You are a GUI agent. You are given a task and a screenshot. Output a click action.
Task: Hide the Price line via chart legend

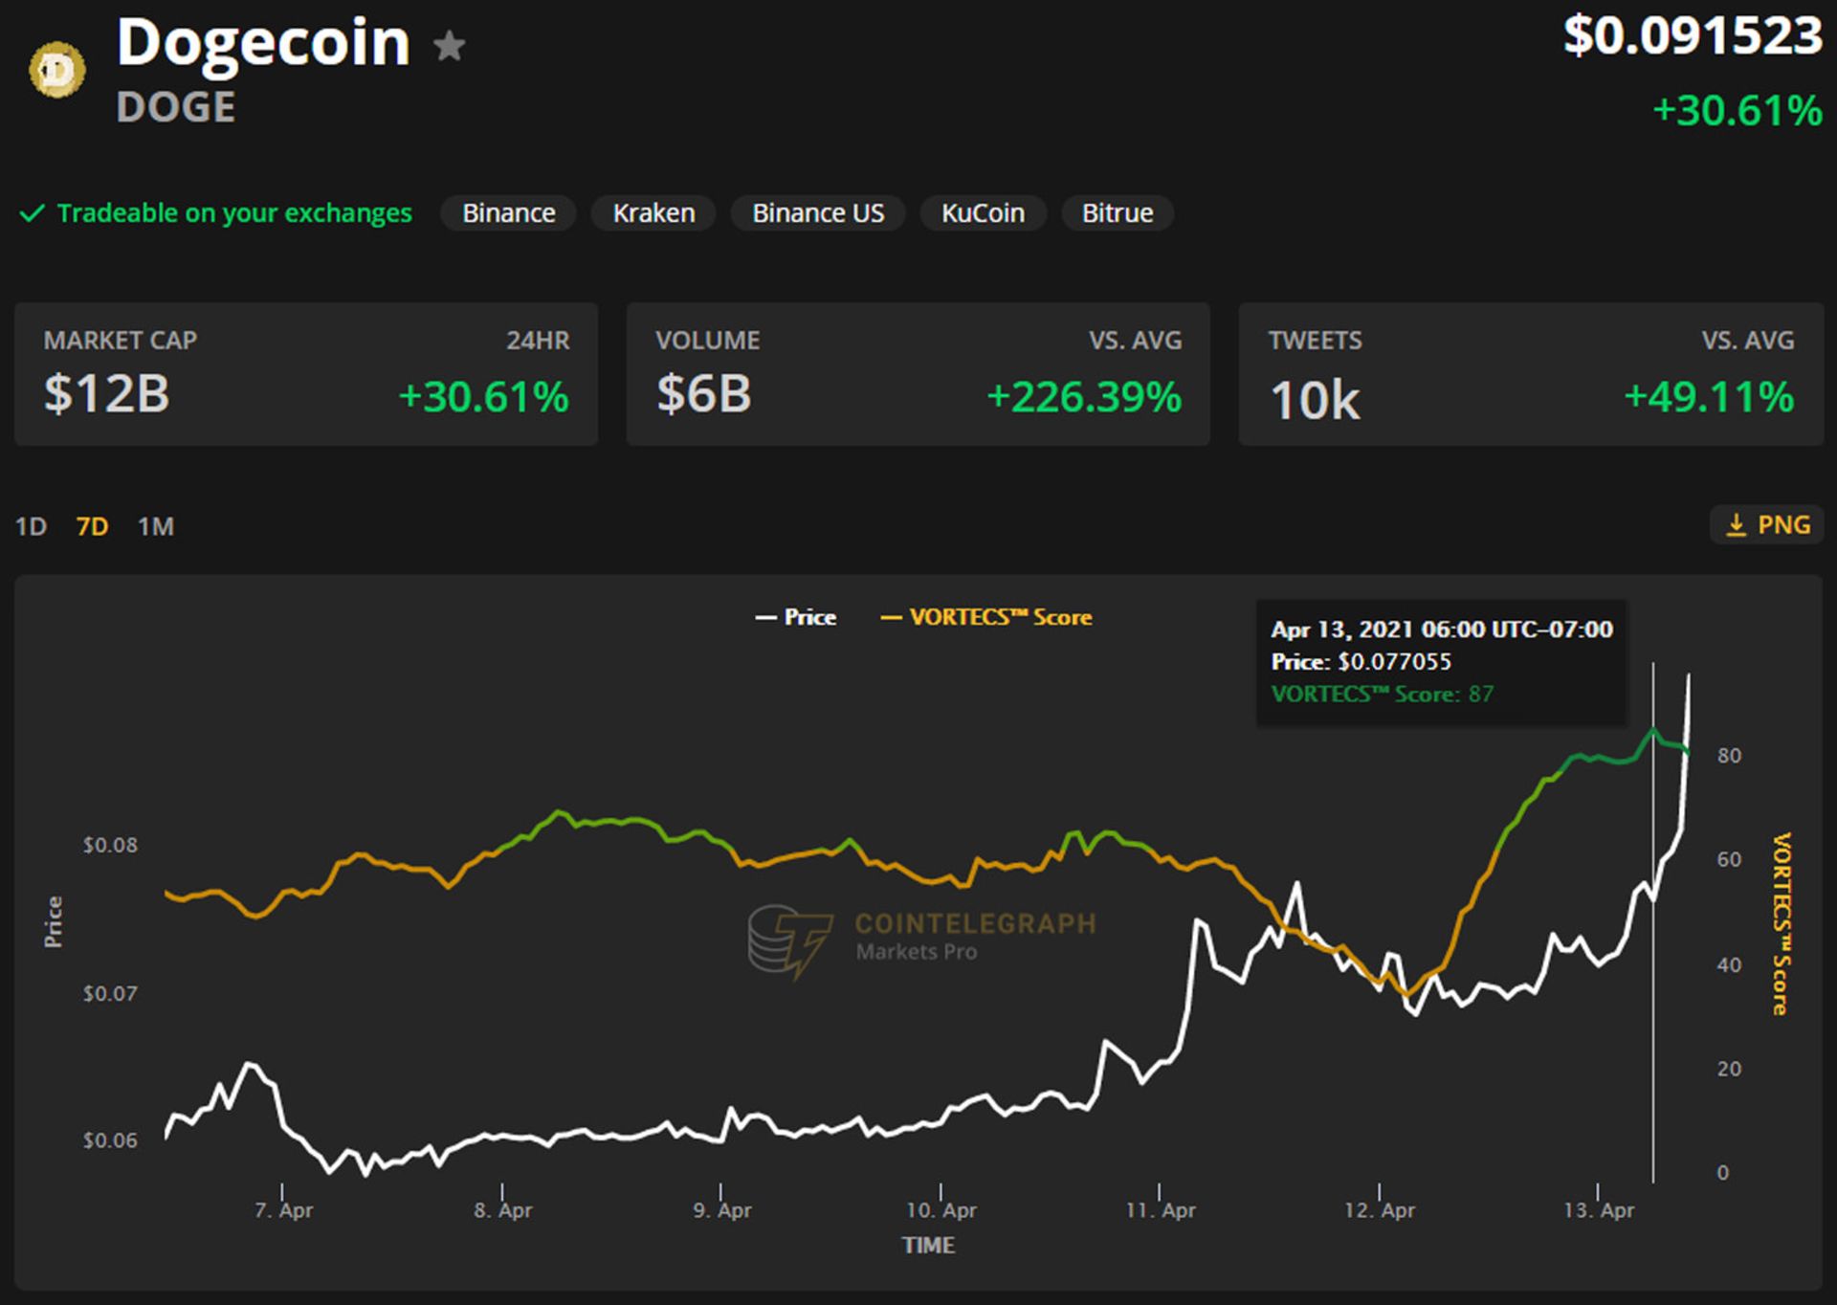point(797,617)
